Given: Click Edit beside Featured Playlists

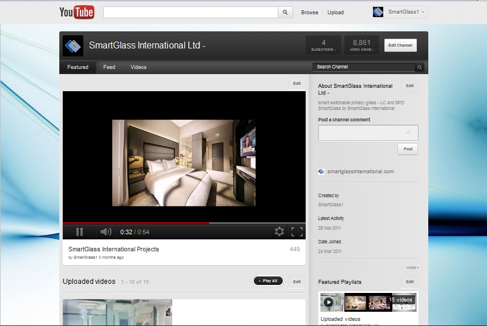Looking at the screenshot, I should 409,282.
